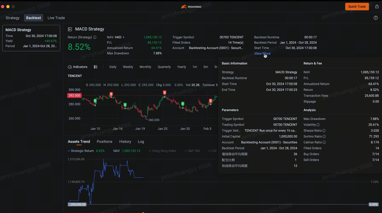Viewport: 382px width, 213px height.
Task: Click the View More link
Action: point(262,54)
